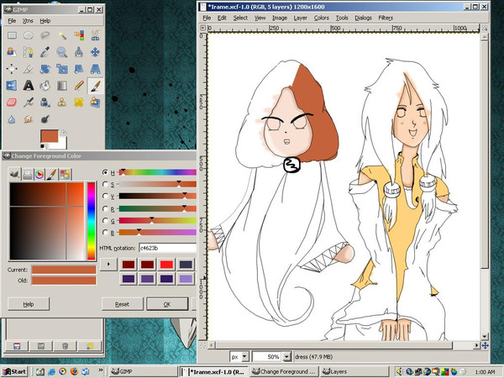Viewport: 504px width, 378px height.
Task: Select the Dodge/Burn tool
Action: click(x=45, y=119)
